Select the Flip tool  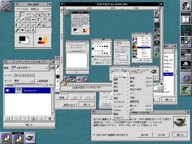(x=33, y=19)
